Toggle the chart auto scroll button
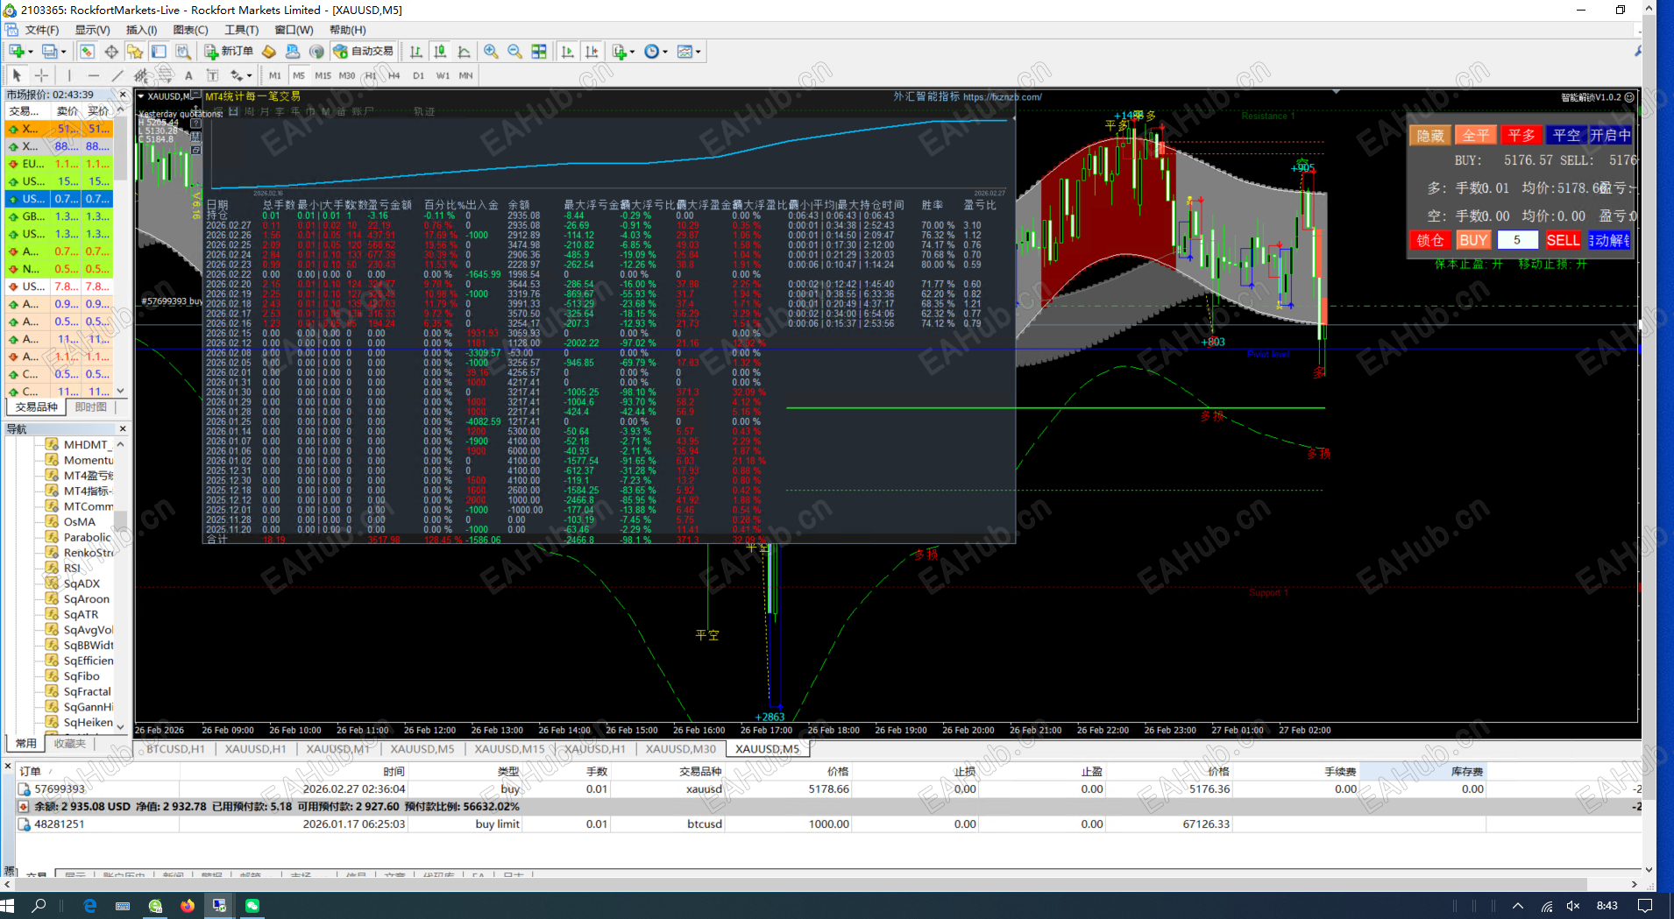The height and width of the screenshot is (919, 1674). click(568, 52)
